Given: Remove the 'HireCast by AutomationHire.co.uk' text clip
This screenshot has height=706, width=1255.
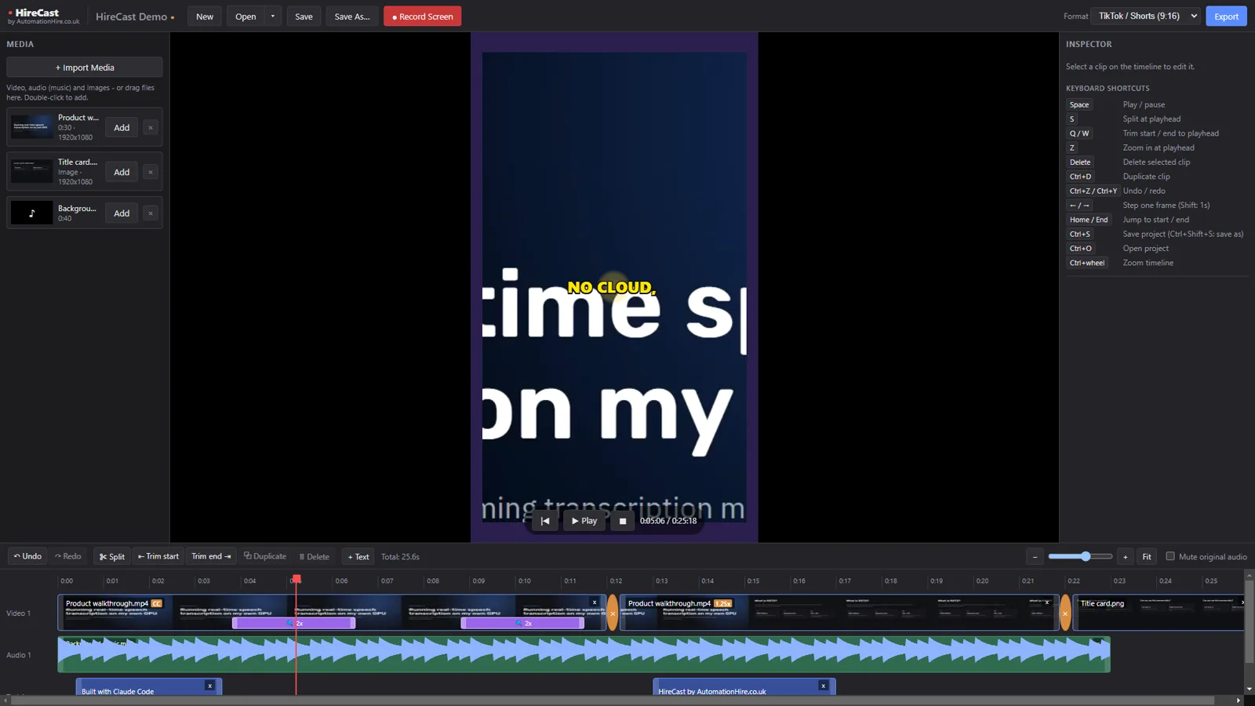Looking at the screenshot, I should point(823,686).
